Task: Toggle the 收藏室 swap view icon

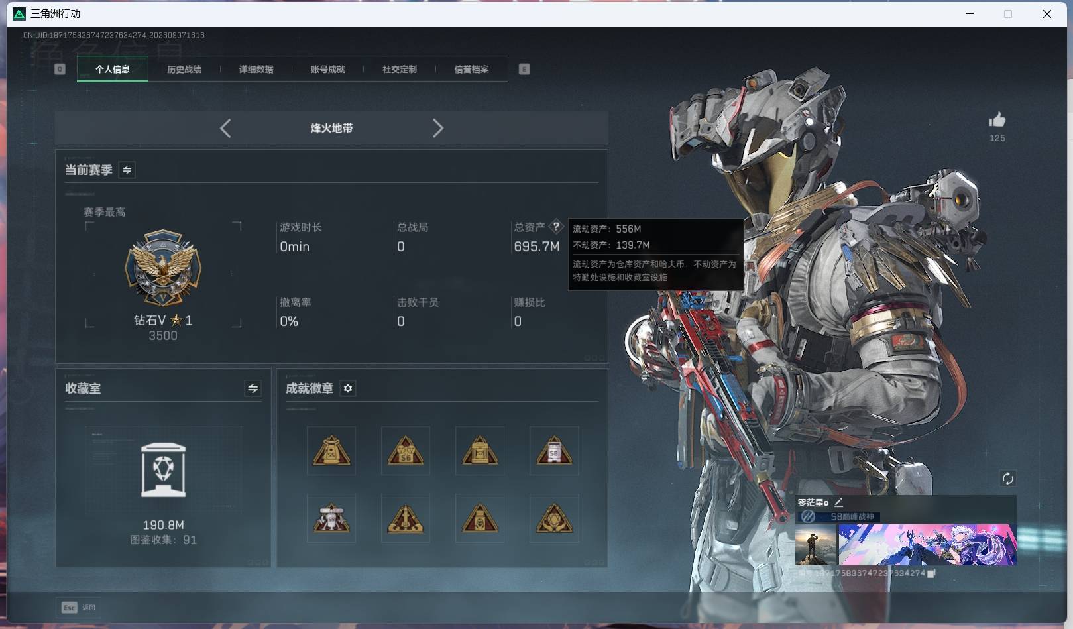Action: coord(253,388)
